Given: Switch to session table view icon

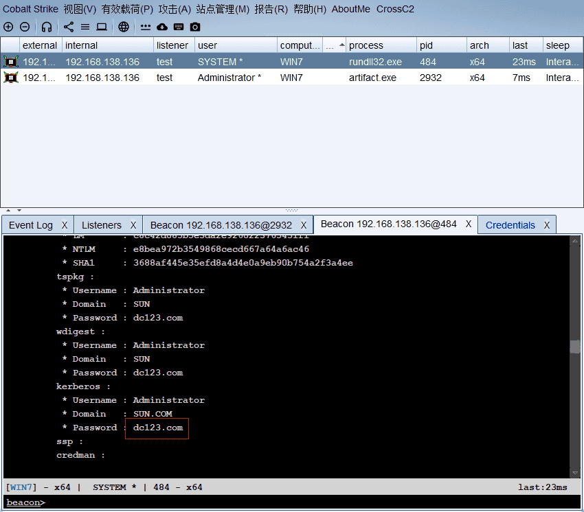Looking at the screenshot, I should (85, 27).
